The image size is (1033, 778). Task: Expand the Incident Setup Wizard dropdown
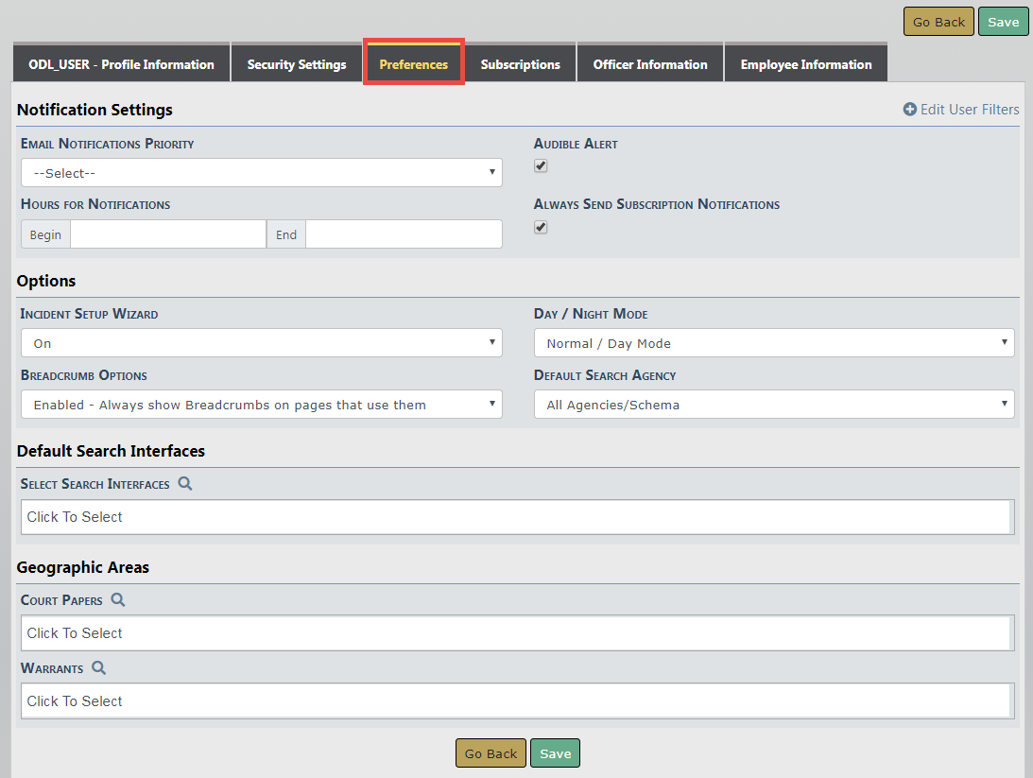click(x=261, y=343)
